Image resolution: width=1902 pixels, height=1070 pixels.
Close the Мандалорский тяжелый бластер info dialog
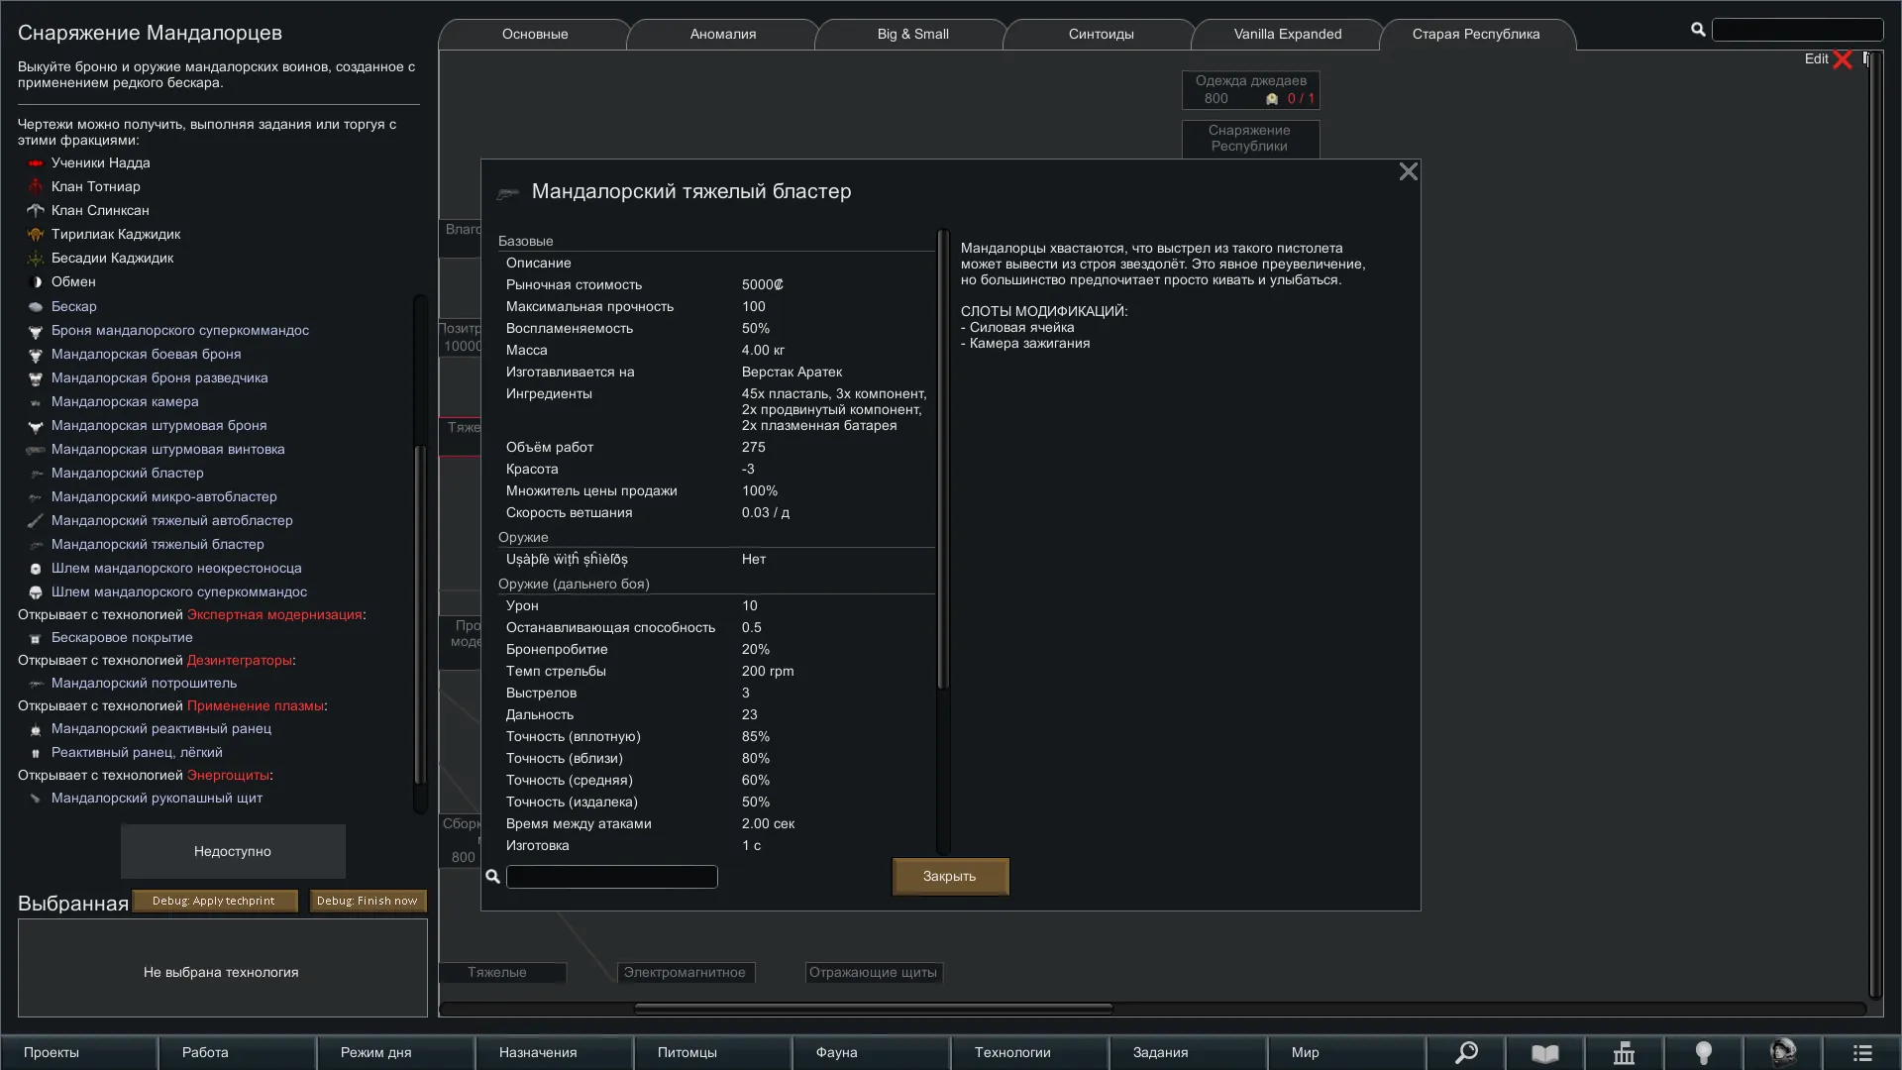tap(1408, 172)
